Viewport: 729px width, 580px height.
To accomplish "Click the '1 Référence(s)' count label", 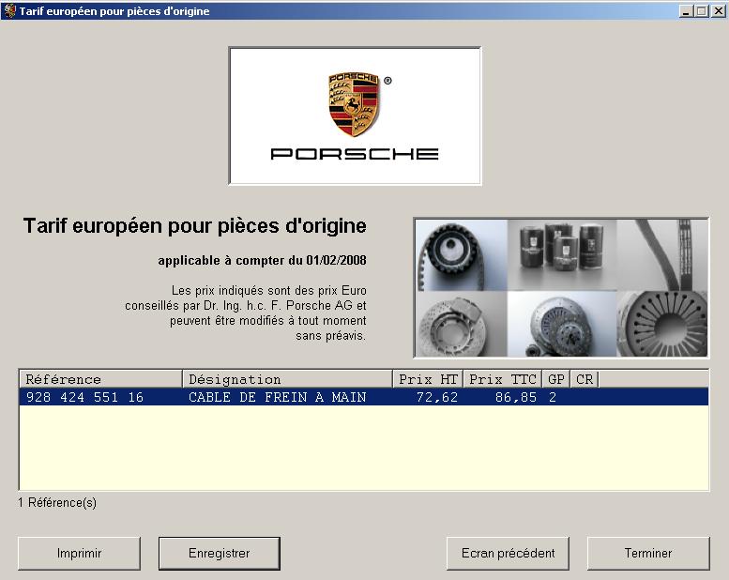I will (x=57, y=503).
